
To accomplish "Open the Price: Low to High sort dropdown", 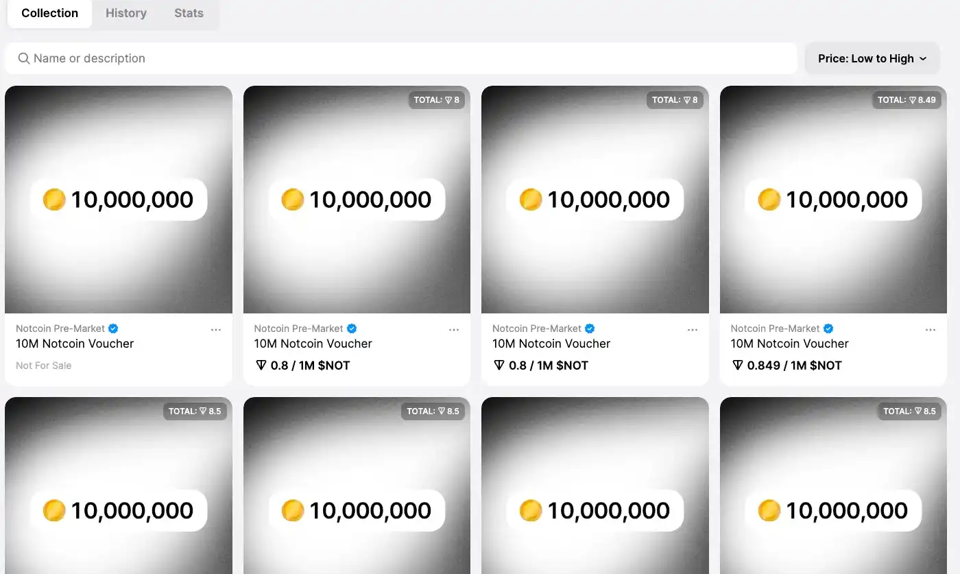I will pyautogui.click(x=872, y=58).
